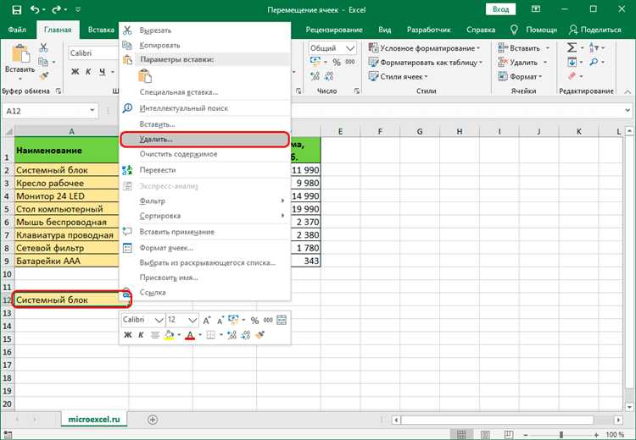Switch to Normal view in status bar
636x440 pixels.
(x=461, y=435)
